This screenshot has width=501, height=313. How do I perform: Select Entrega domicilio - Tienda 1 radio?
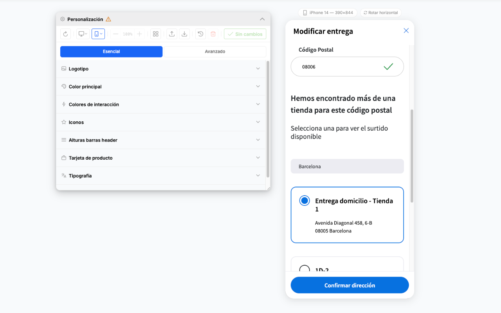pyautogui.click(x=305, y=201)
